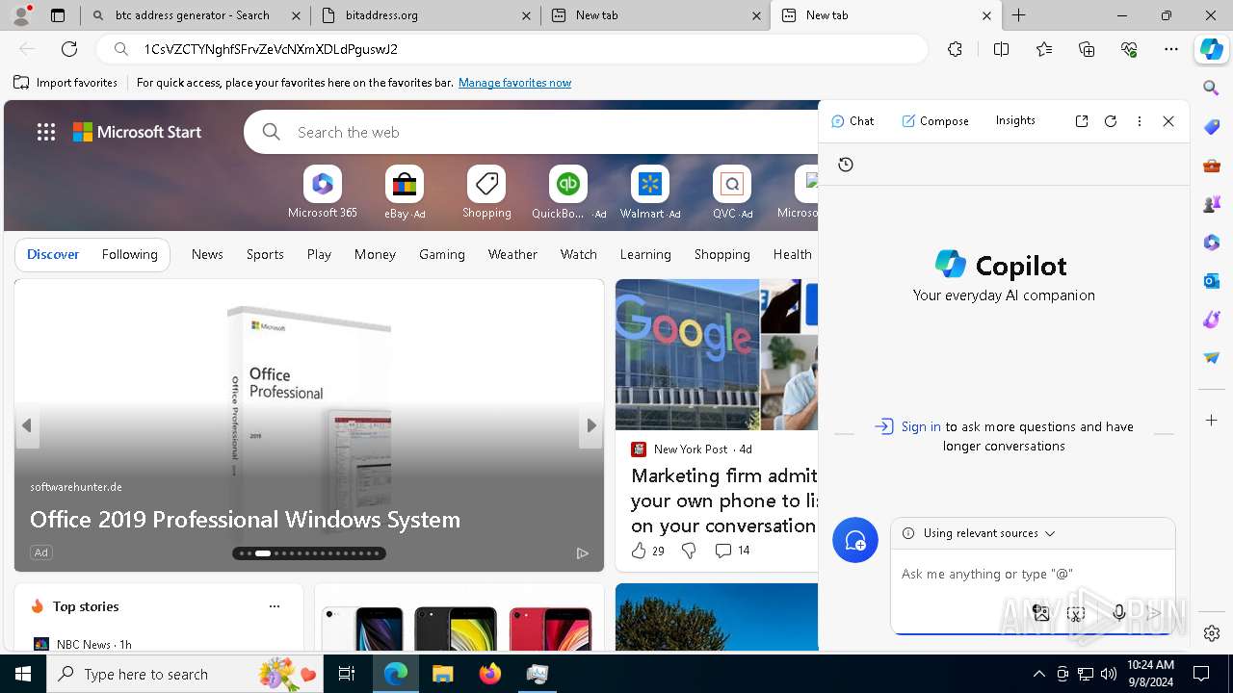Toggle the Copilot sidebar button

[1211, 49]
